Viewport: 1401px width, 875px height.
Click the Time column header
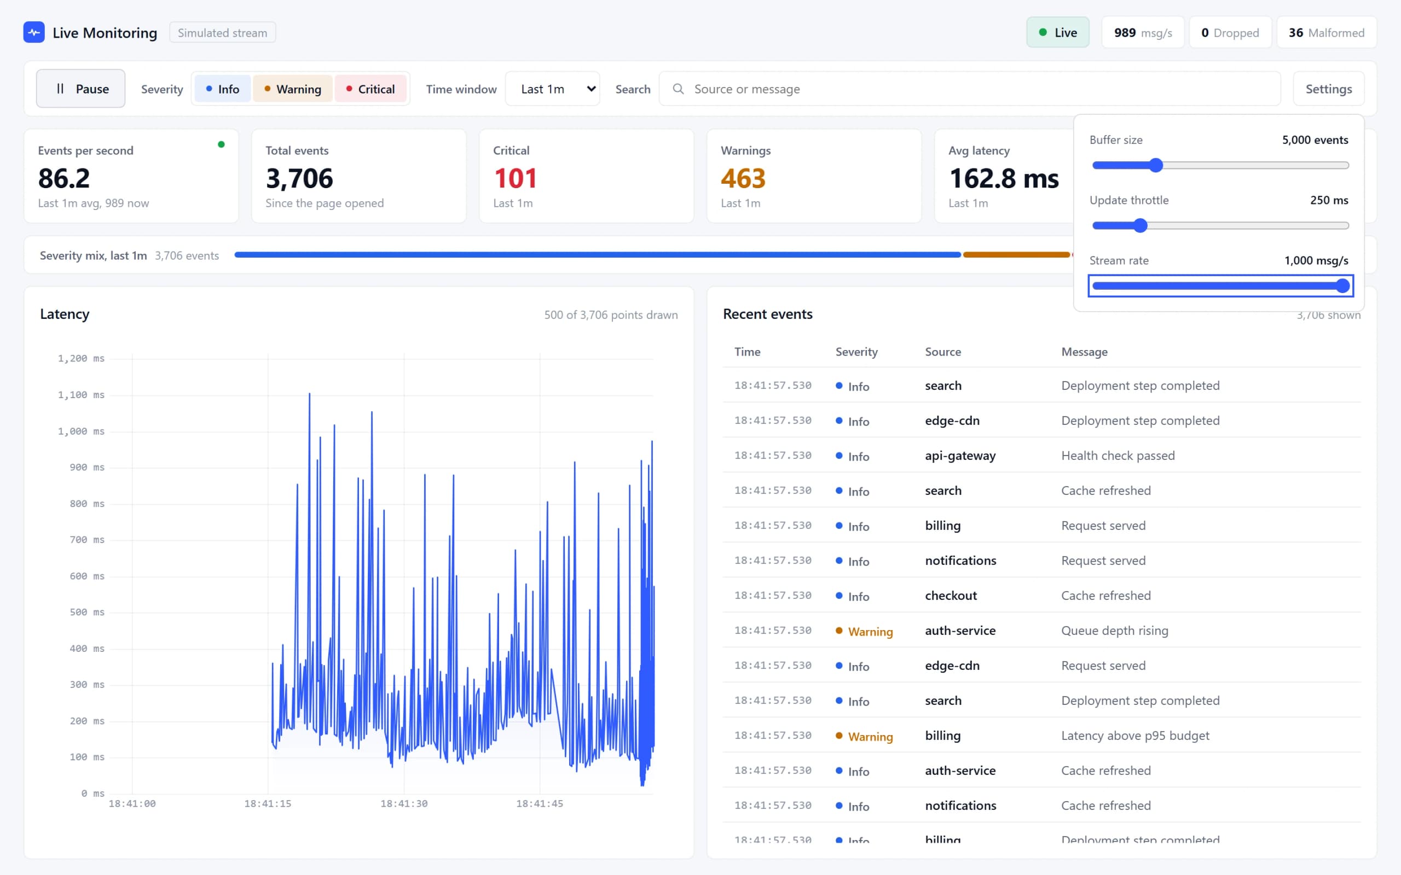pos(748,352)
